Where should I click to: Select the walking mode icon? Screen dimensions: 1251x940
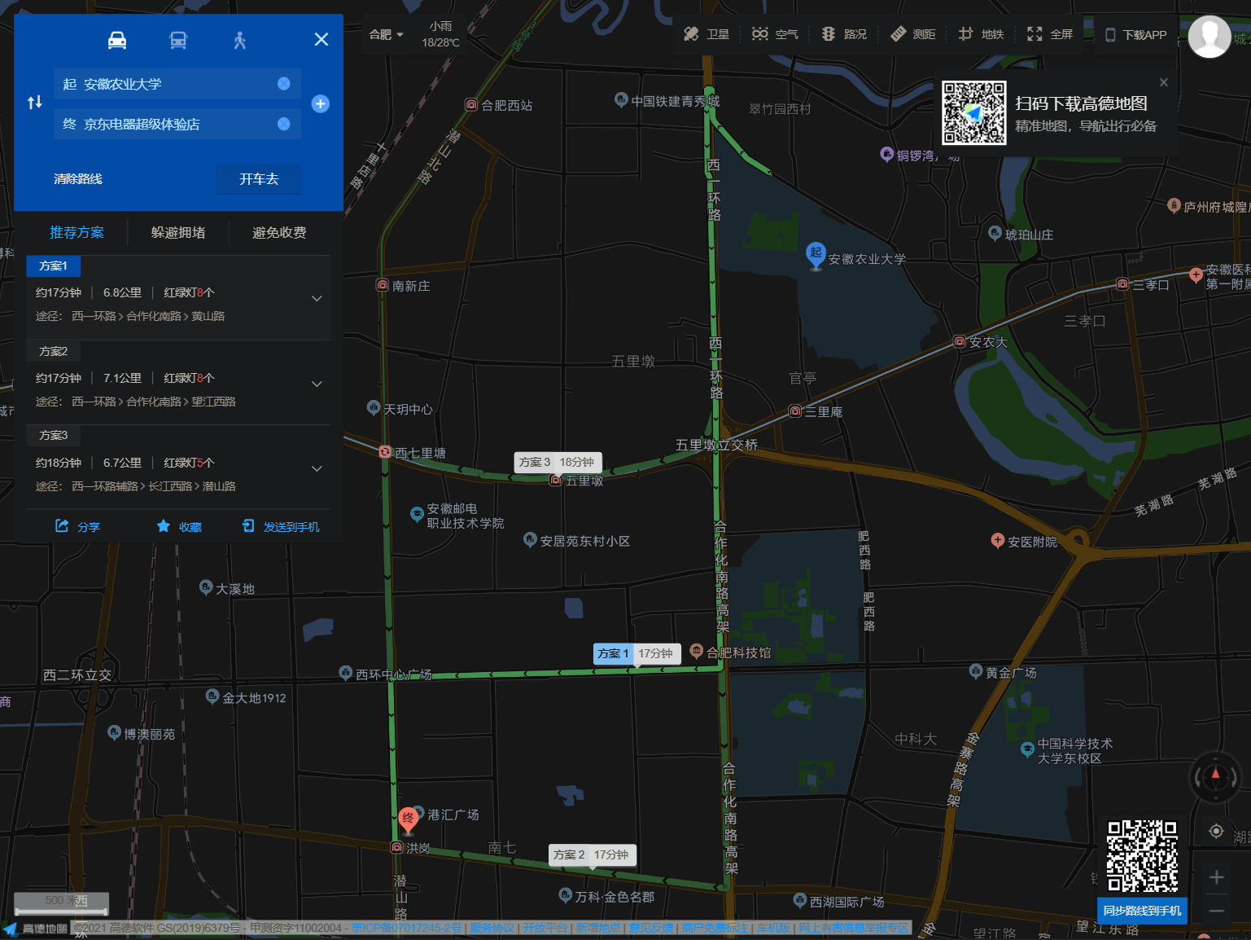tap(239, 40)
